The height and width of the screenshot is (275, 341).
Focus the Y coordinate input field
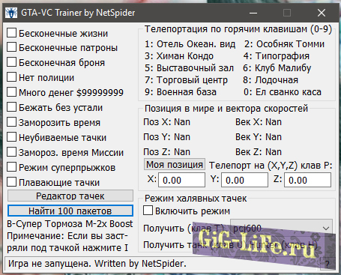pos(244,180)
